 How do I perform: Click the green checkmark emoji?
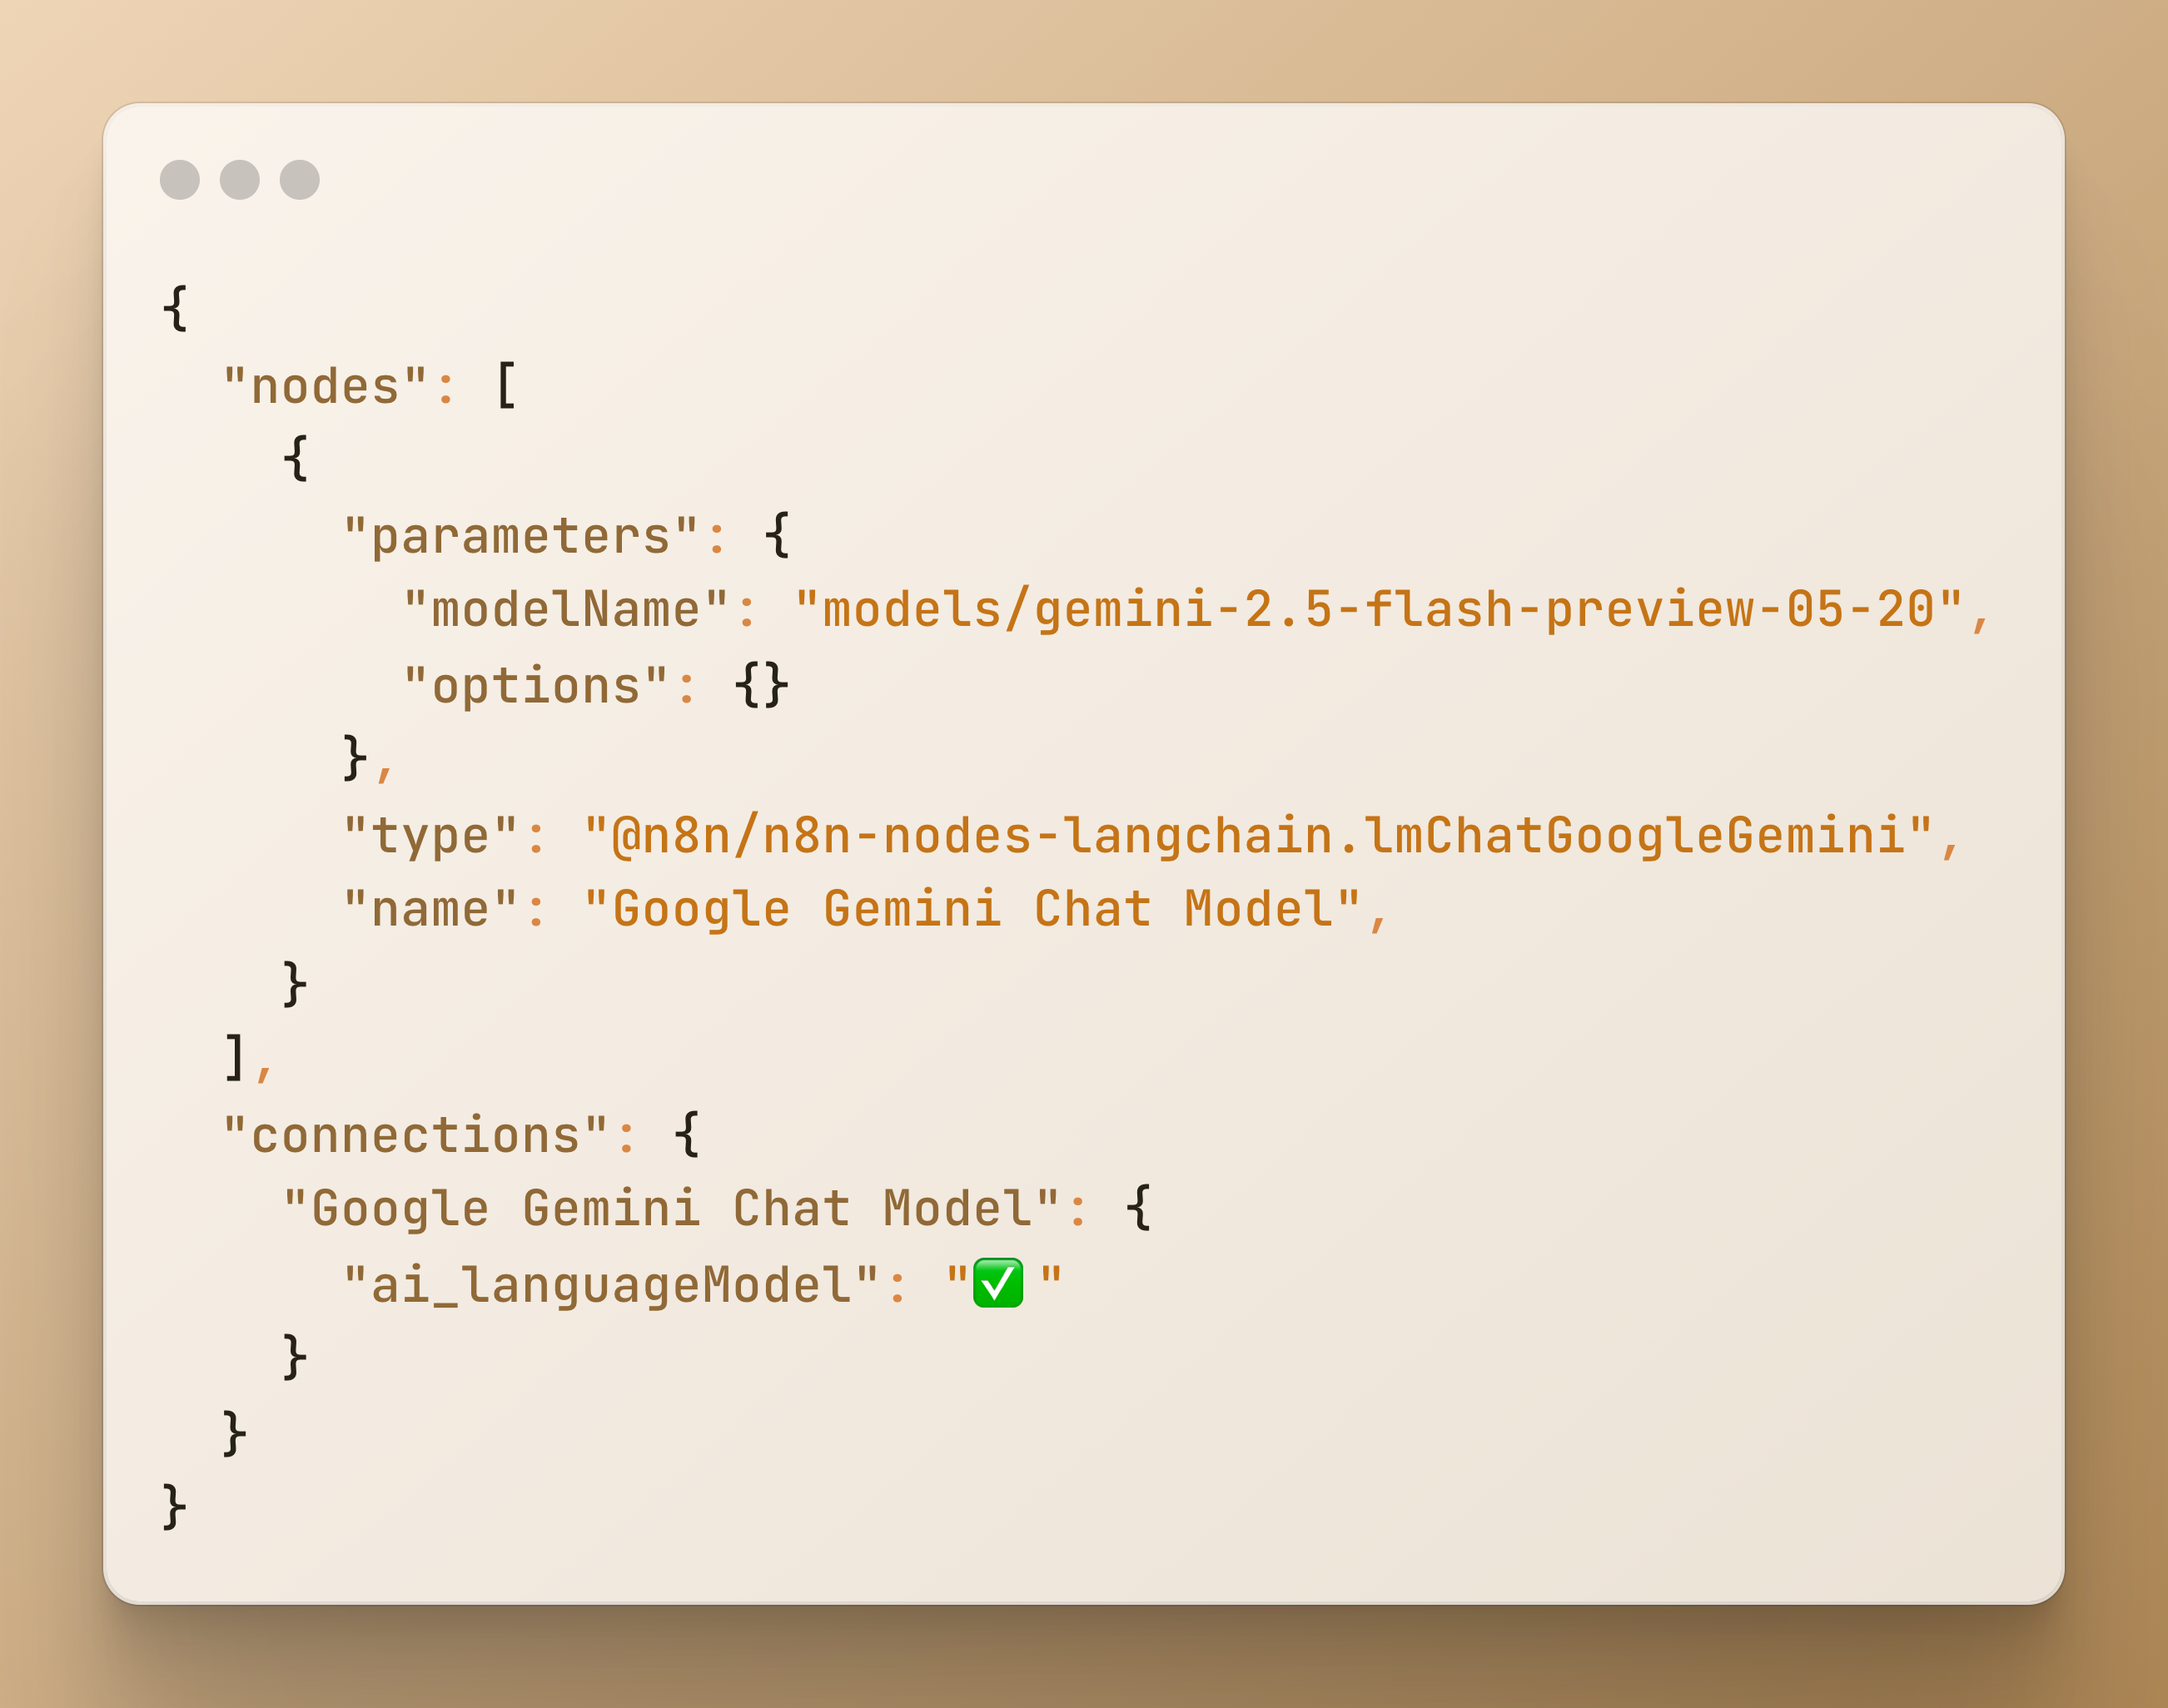tap(998, 1283)
